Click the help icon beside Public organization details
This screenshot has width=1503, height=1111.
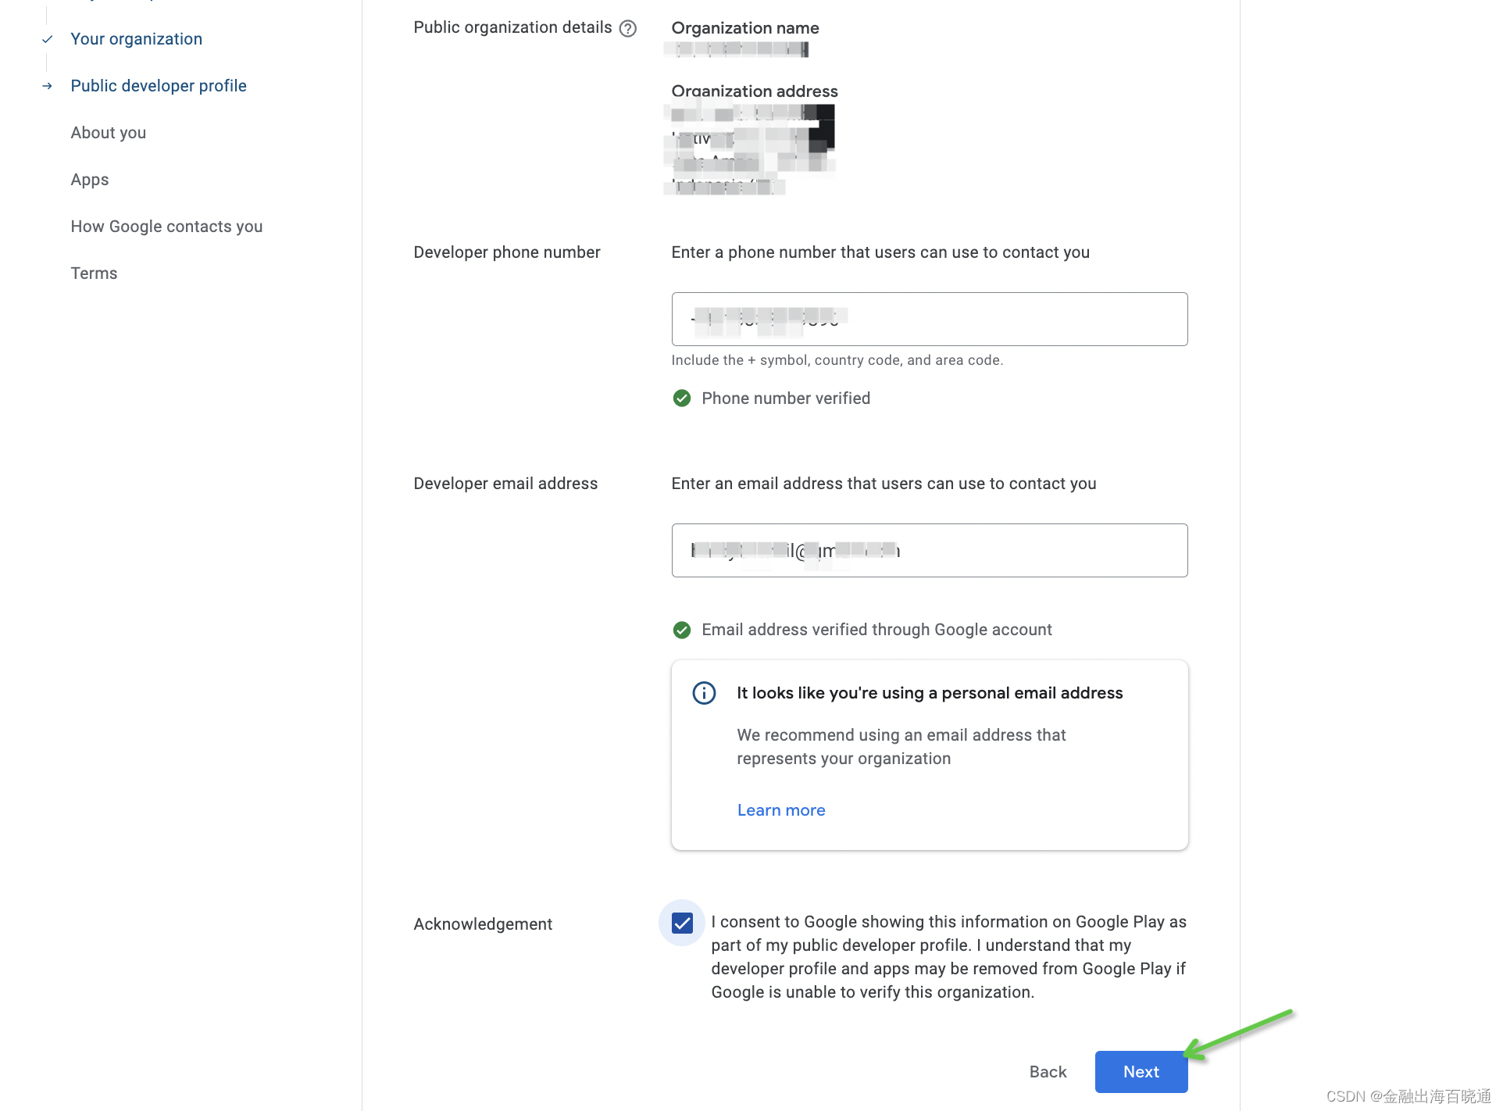(x=628, y=29)
